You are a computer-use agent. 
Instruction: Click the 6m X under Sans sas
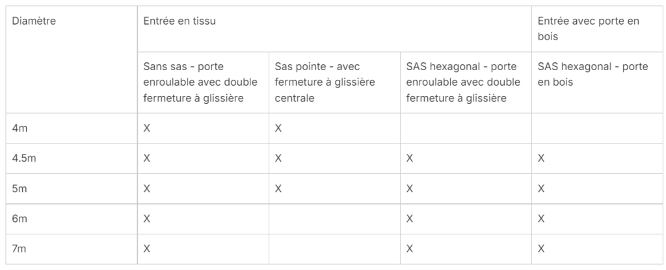point(147,219)
